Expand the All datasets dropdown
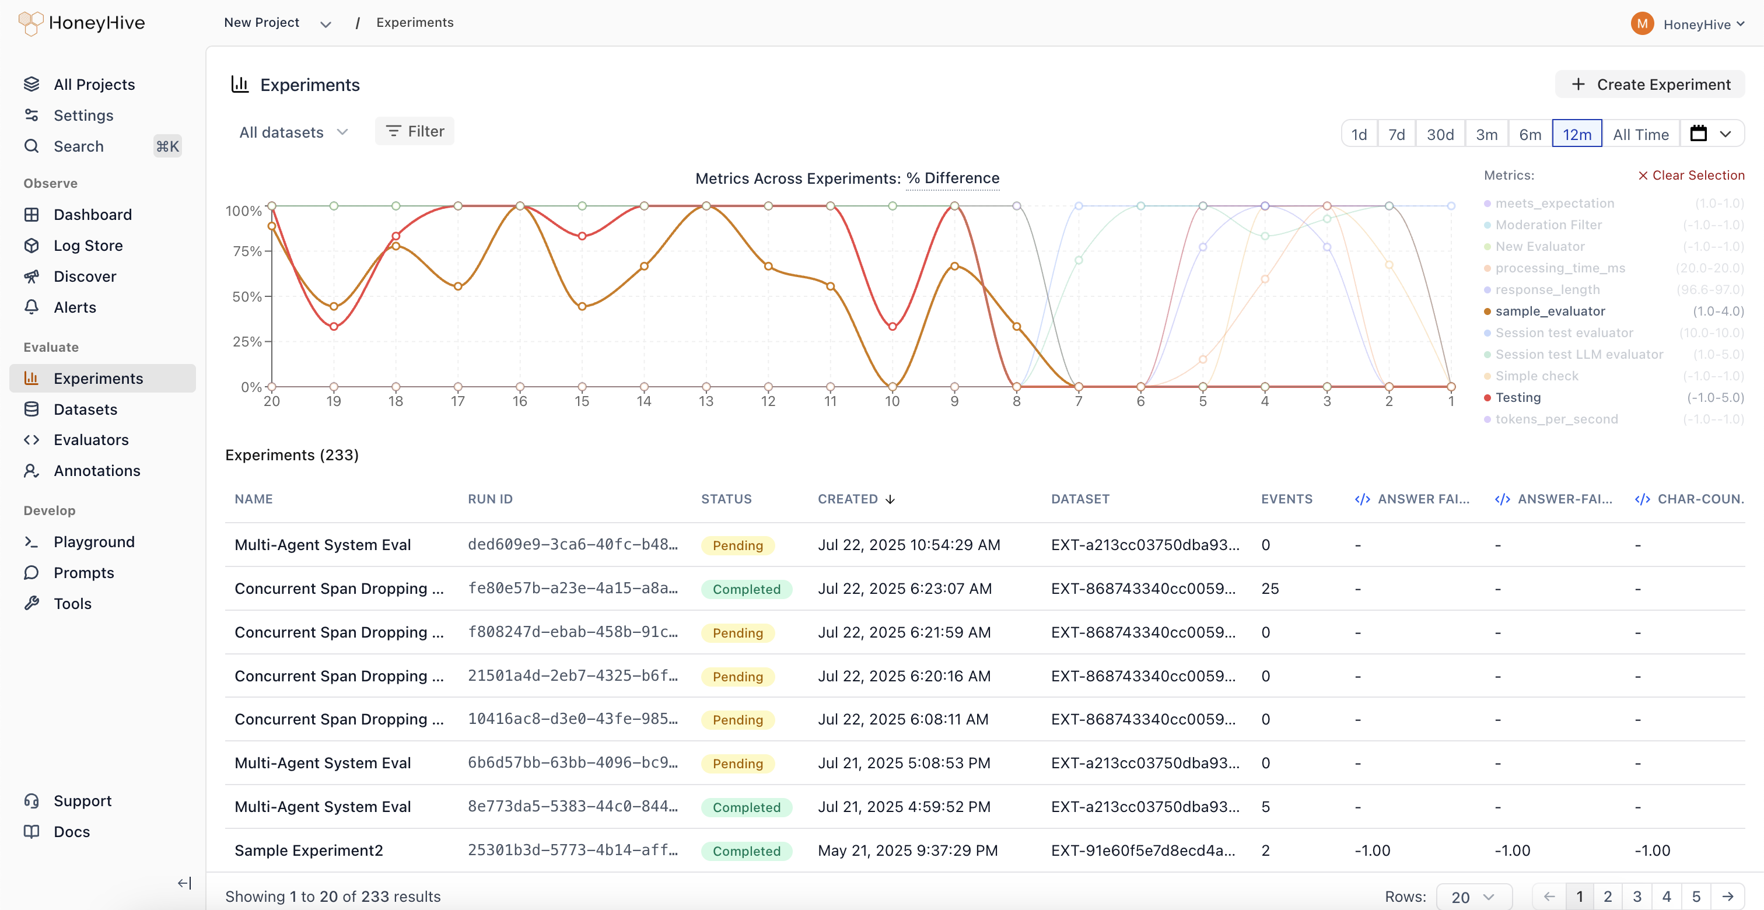This screenshot has height=910, width=1764. pos(294,132)
